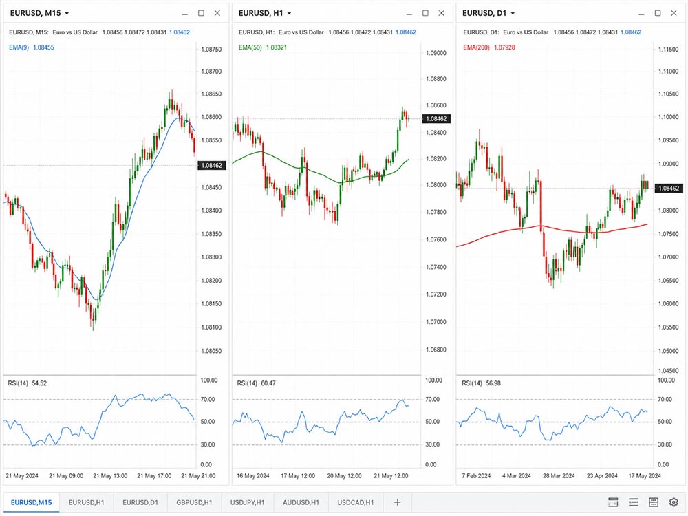This screenshot has width=688, height=516.
Task: Click EURUSD, M15: Euro vs US Dollar header
Action: [53, 32]
